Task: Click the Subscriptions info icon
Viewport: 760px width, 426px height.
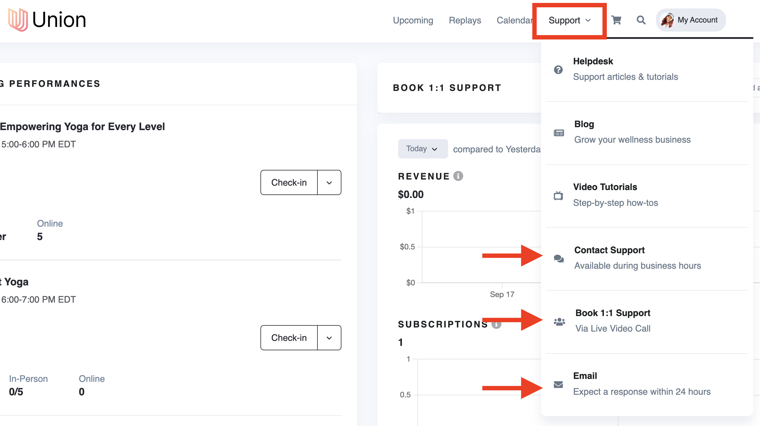Action: click(x=497, y=324)
